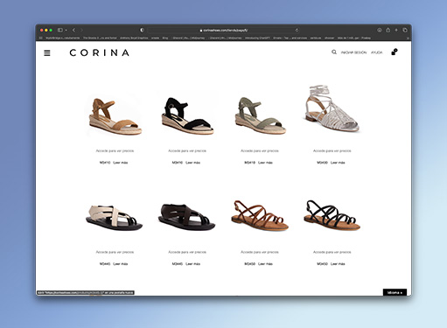This screenshot has height=328, width=447.
Task: Expand the bookmarks bar overflow chevron
Action: point(408,38)
